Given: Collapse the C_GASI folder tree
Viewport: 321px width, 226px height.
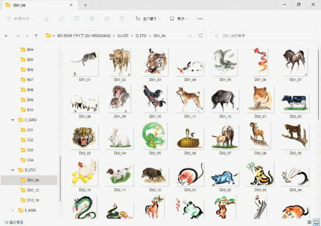Looking at the screenshot, I should click(x=13, y=120).
